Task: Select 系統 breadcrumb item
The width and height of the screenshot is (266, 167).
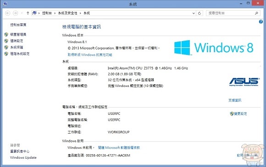Action: (87, 13)
